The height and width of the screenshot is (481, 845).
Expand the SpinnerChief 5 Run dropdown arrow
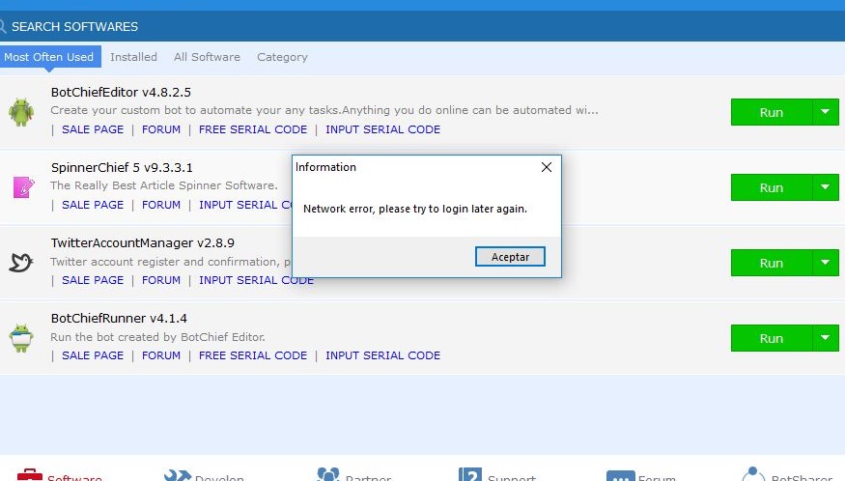click(x=825, y=187)
